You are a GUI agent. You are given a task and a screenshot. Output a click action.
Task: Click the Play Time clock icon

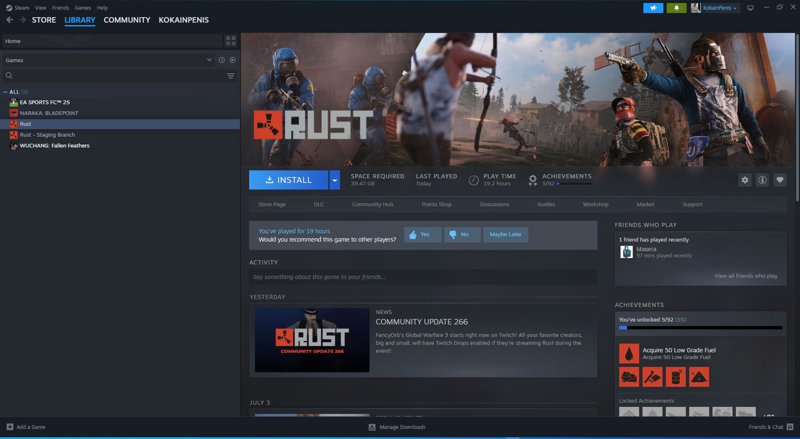[x=474, y=180]
